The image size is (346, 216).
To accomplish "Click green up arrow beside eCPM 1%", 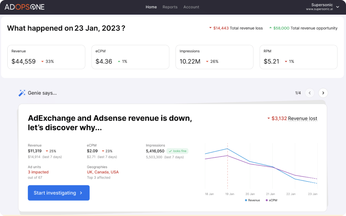I will coord(119,62).
